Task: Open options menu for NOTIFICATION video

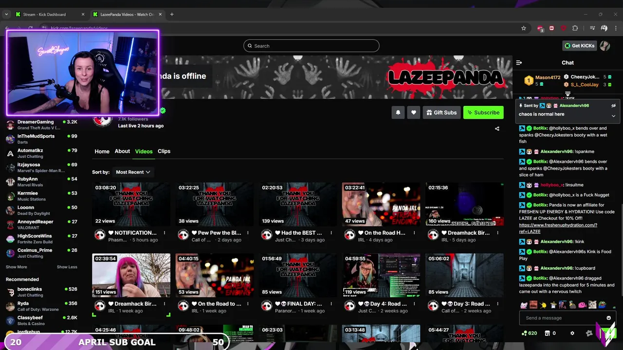Action: (x=165, y=233)
